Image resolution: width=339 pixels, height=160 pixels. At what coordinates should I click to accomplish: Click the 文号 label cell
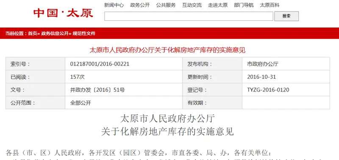[x=36, y=90]
